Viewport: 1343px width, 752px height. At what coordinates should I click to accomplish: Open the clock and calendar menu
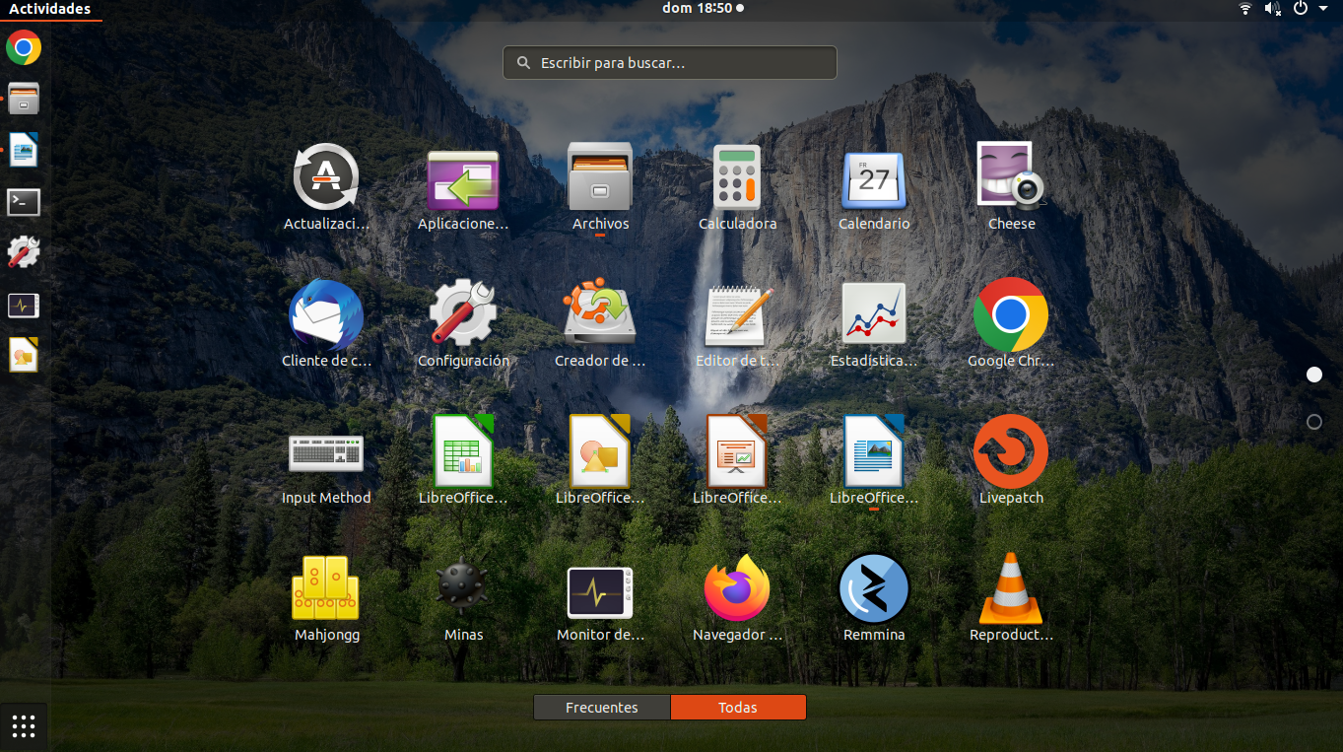tap(703, 8)
